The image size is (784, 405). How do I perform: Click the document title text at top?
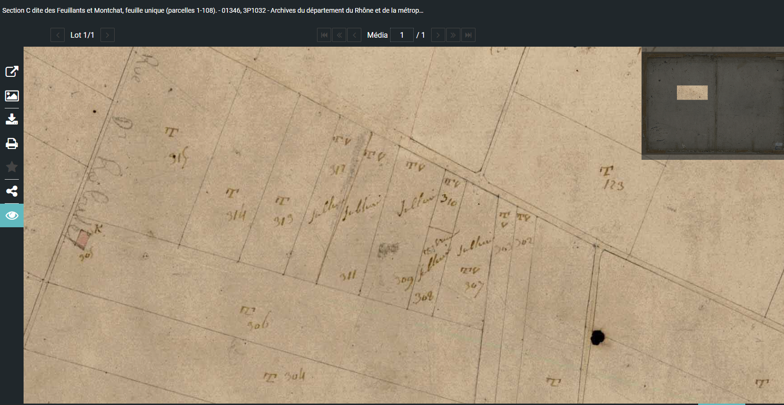(x=213, y=10)
